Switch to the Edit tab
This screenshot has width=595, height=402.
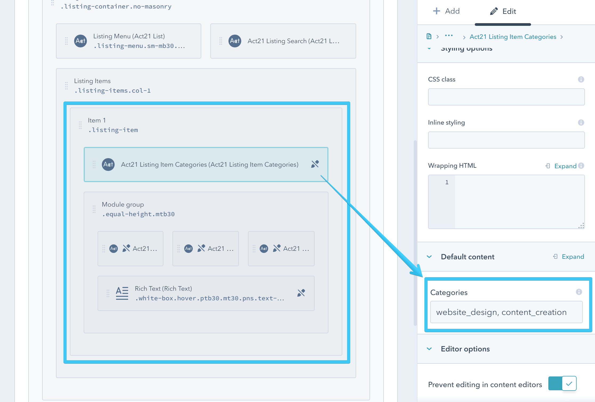(x=503, y=11)
